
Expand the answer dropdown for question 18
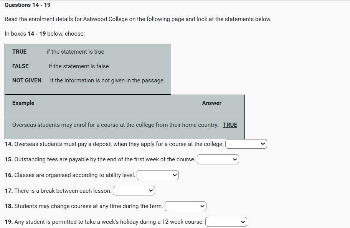[185, 206]
